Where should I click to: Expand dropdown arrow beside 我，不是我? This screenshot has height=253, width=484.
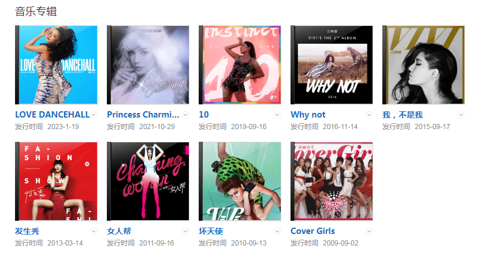click(x=461, y=115)
